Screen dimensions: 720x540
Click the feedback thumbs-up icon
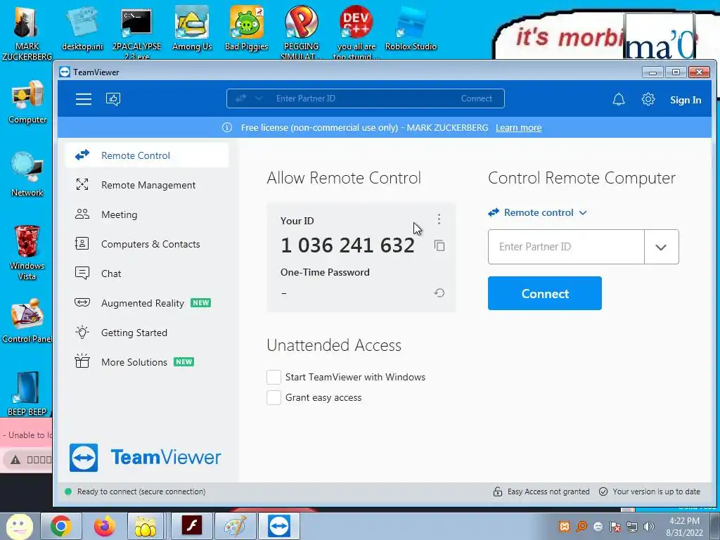coord(113,98)
